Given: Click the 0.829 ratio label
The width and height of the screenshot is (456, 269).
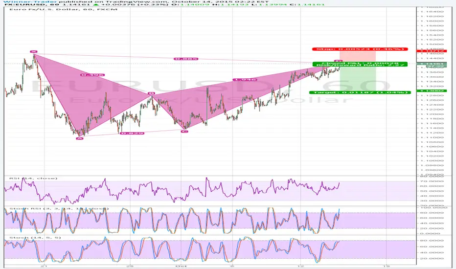Looking at the screenshot, I should pos(132,133).
